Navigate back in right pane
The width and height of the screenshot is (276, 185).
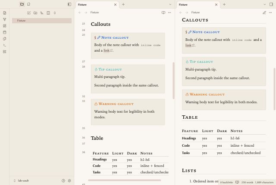(181, 12)
